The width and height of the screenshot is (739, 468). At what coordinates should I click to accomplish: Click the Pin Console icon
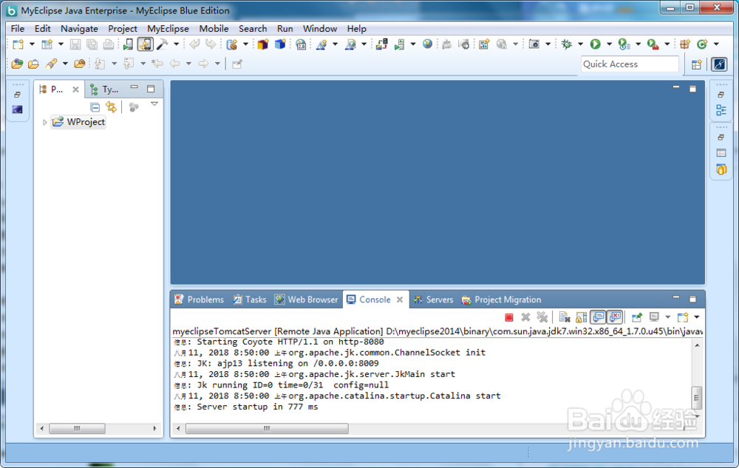[x=637, y=317]
